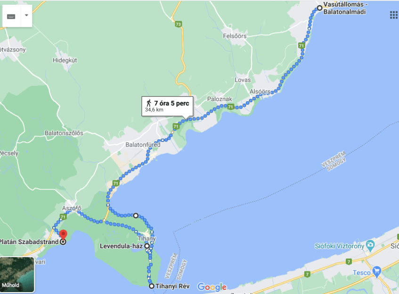Expand the input tools dropdown arrow
Image resolution: width=399 pixels, height=294 pixels.
26,16
